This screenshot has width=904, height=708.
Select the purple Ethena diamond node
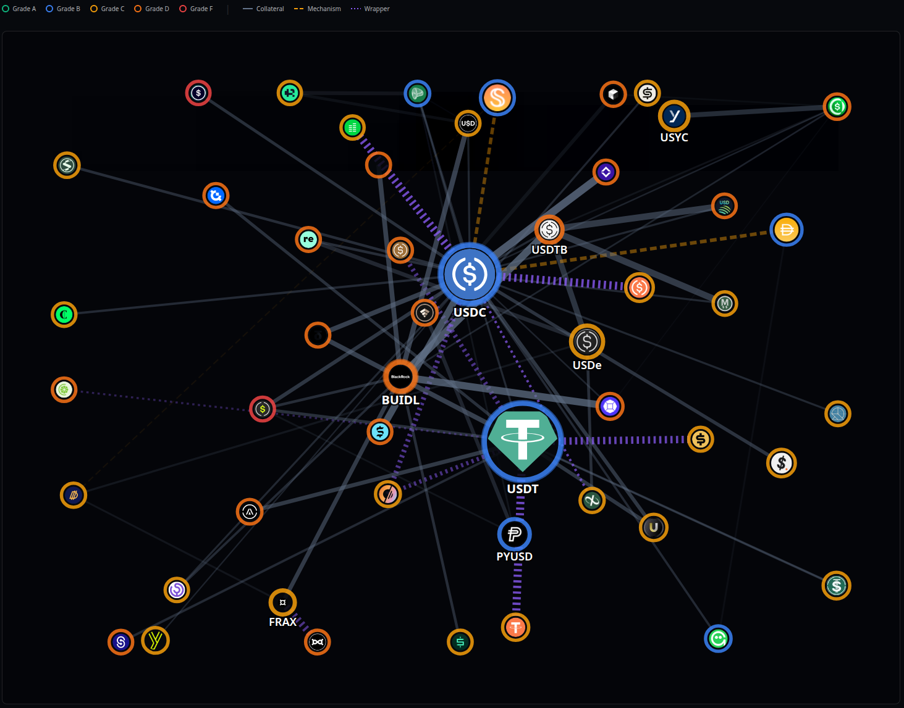point(606,172)
